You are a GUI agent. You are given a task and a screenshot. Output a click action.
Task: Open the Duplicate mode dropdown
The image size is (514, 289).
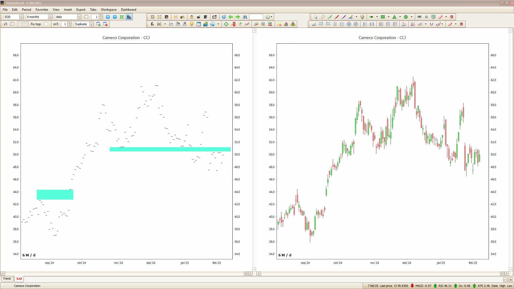[x=91, y=24]
